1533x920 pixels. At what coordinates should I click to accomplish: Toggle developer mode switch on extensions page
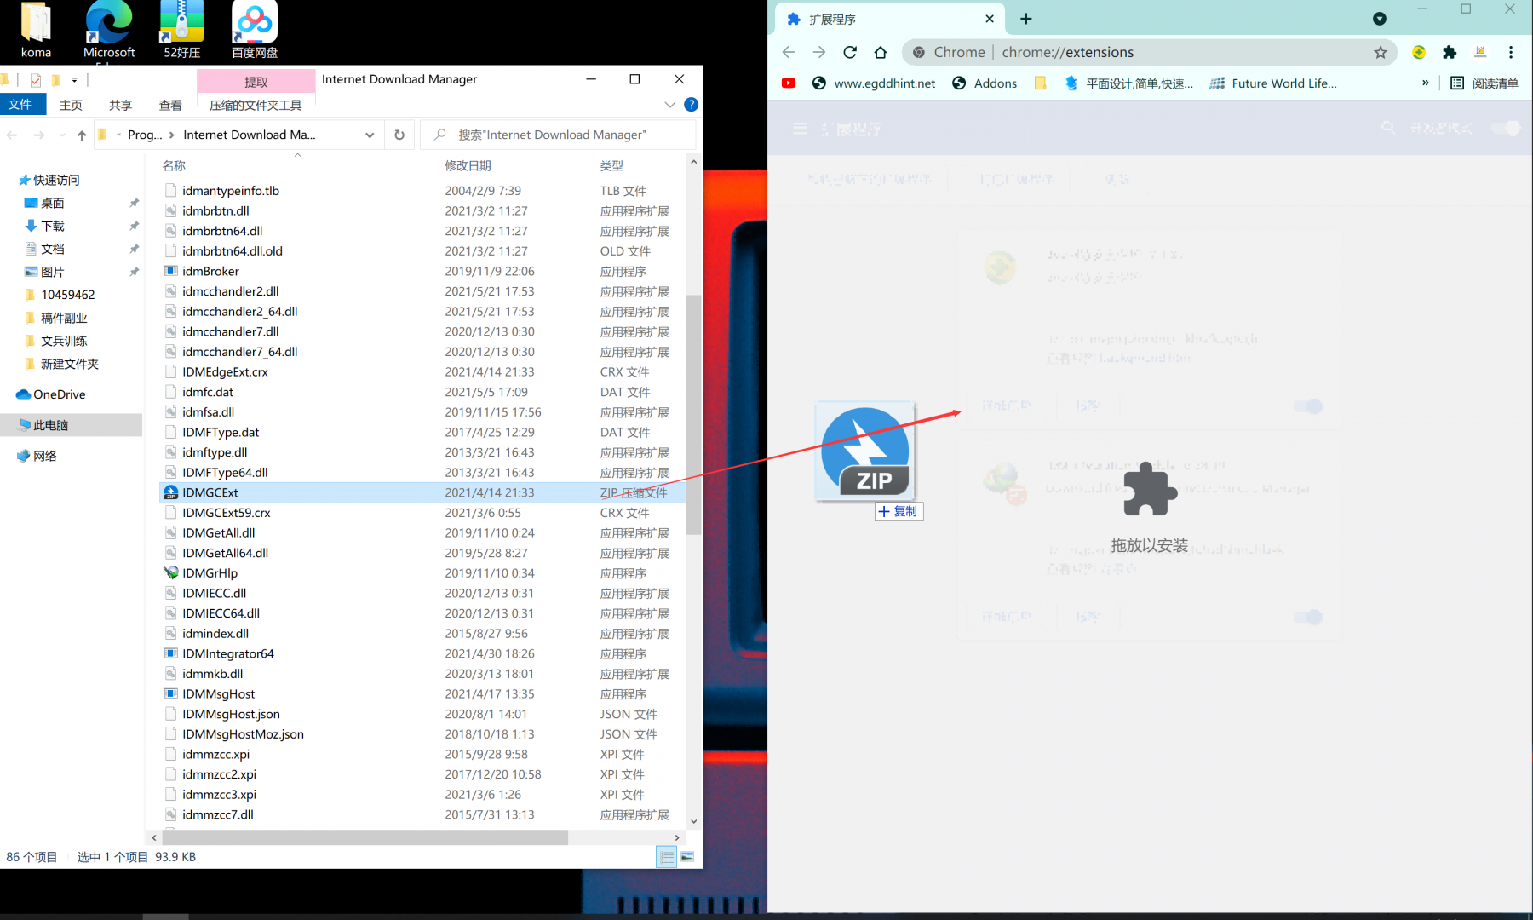pos(1506,129)
